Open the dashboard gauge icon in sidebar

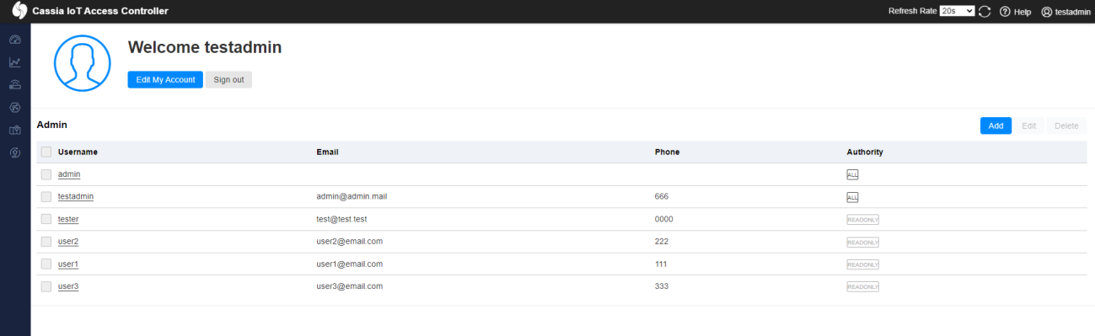14,40
